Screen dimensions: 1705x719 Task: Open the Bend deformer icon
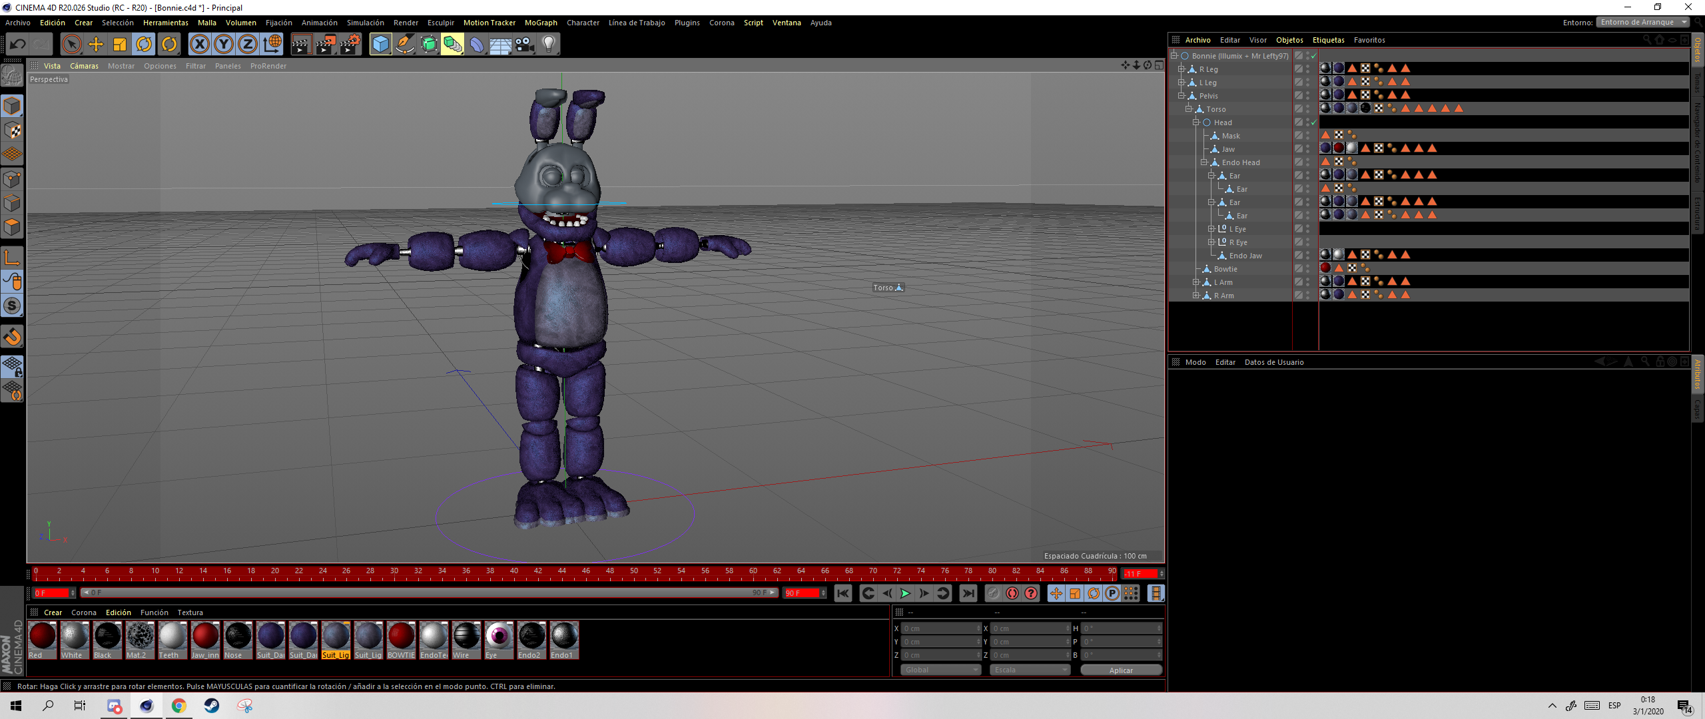[x=476, y=45]
